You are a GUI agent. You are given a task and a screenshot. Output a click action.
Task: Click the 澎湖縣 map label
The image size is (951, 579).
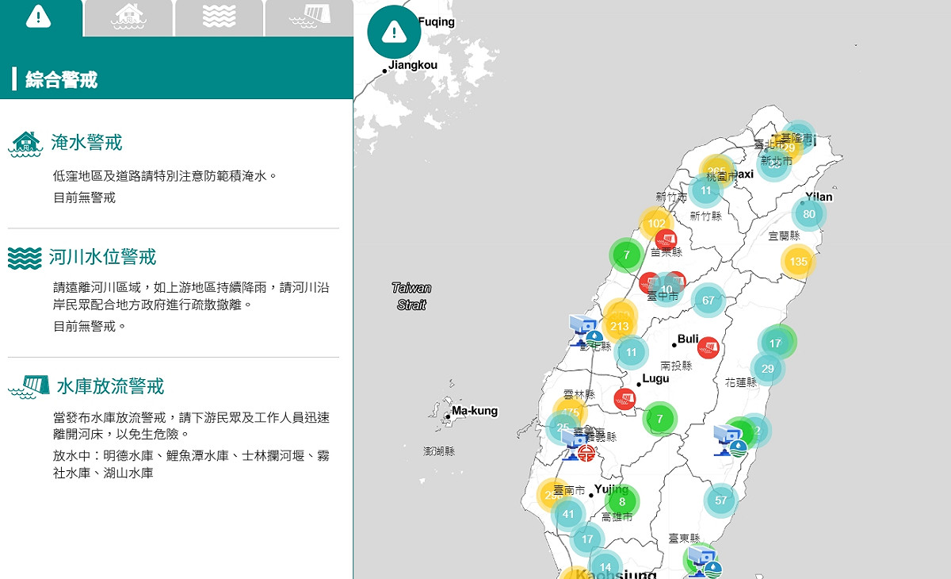(x=439, y=451)
